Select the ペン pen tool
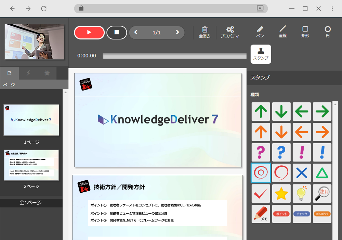This screenshot has width=342, height=240. pos(260,32)
